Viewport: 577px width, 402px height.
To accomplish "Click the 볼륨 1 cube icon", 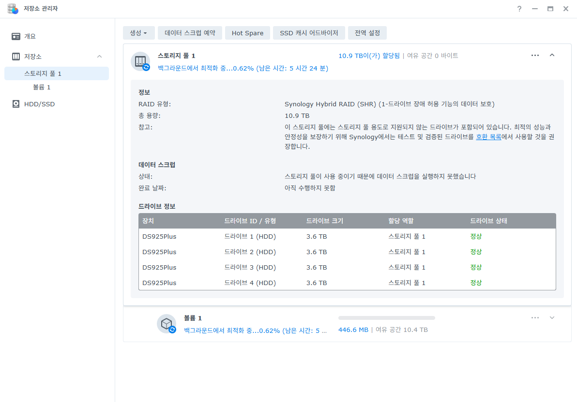I will coord(167,324).
